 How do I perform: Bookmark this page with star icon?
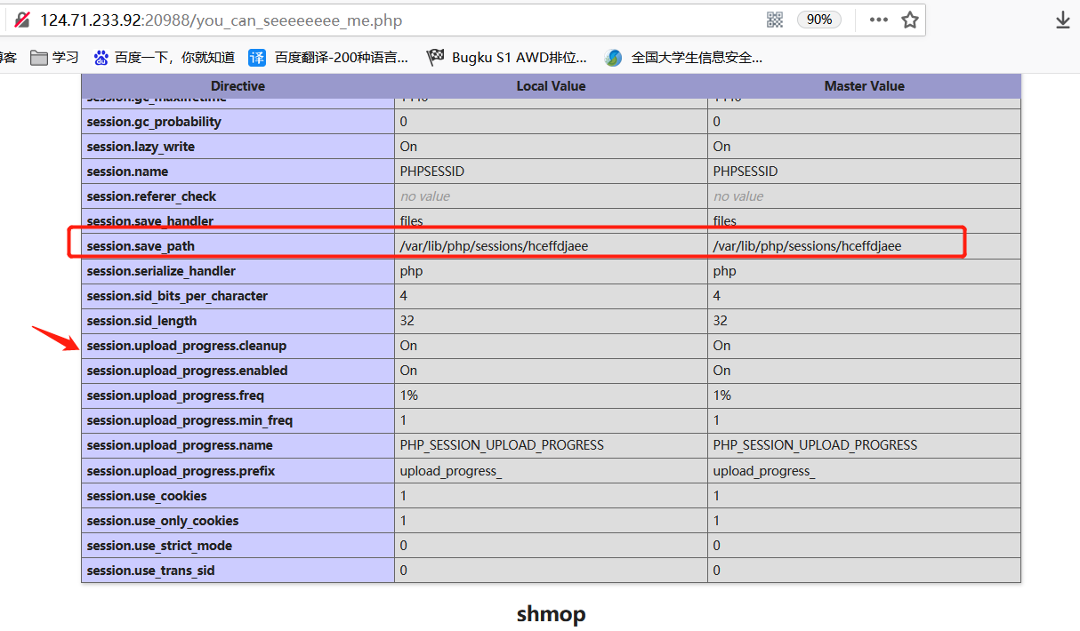pyautogui.click(x=910, y=20)
